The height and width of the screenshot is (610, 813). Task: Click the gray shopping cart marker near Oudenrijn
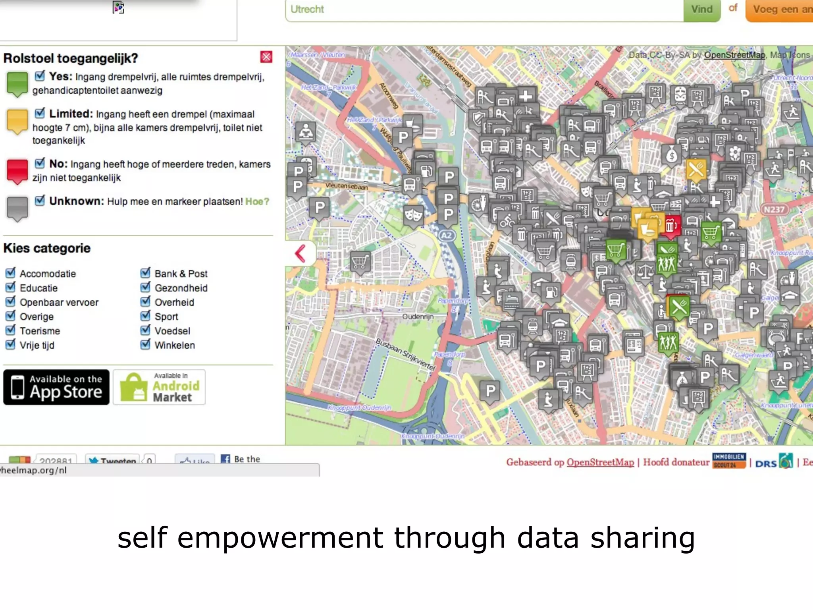tap(360, 262)
